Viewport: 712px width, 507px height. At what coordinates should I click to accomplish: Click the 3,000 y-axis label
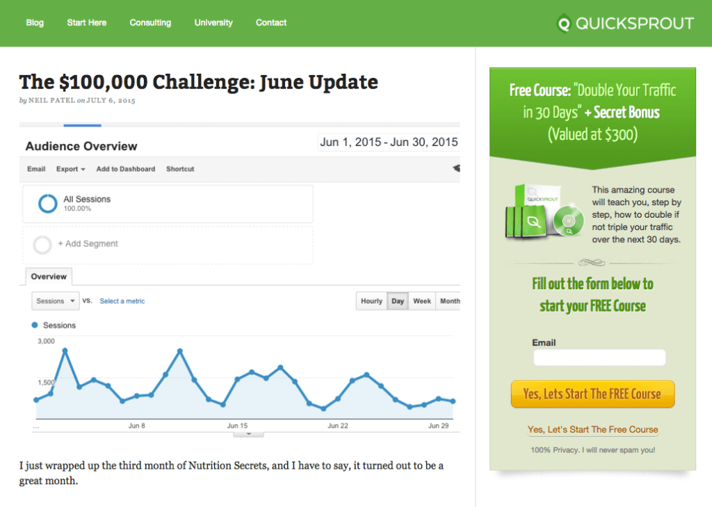coord(46,341)
